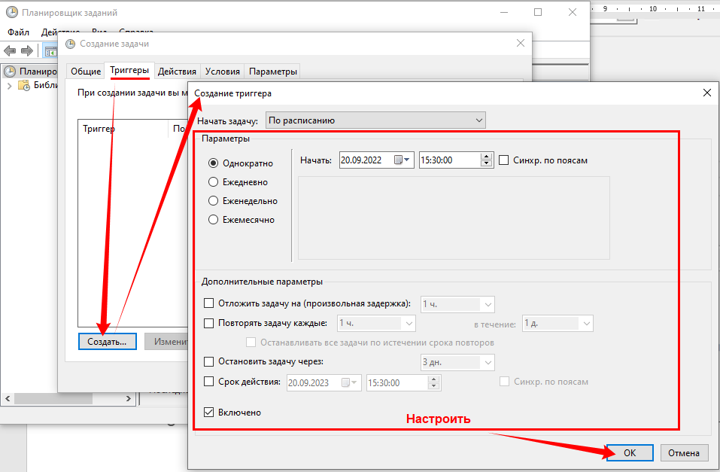
Task: Select the Ежедневно radio button
Action: tap(213, 182)
